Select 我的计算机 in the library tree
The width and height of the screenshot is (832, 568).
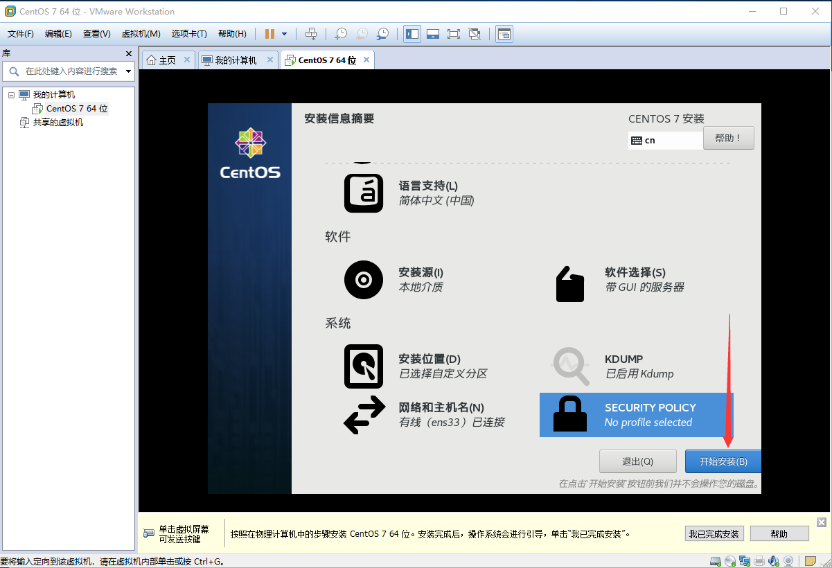53,95
